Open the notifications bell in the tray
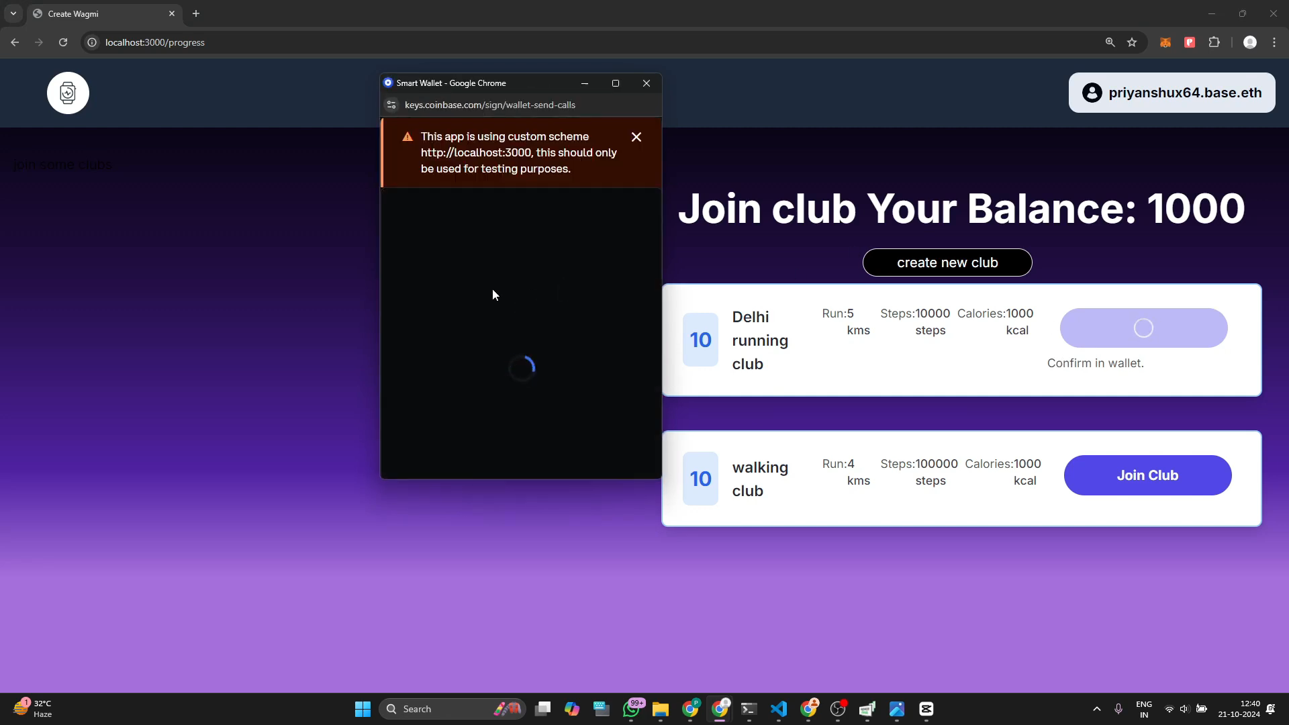The width and height of the screenshot is (1289, 725). (1271, 709)
